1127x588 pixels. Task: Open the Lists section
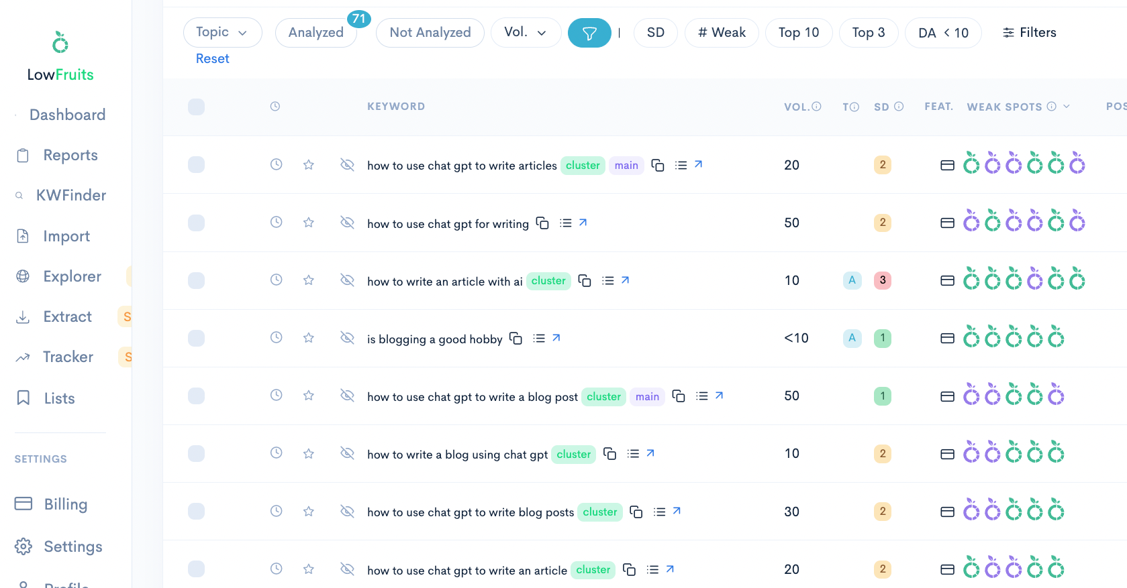click(46, 398)
